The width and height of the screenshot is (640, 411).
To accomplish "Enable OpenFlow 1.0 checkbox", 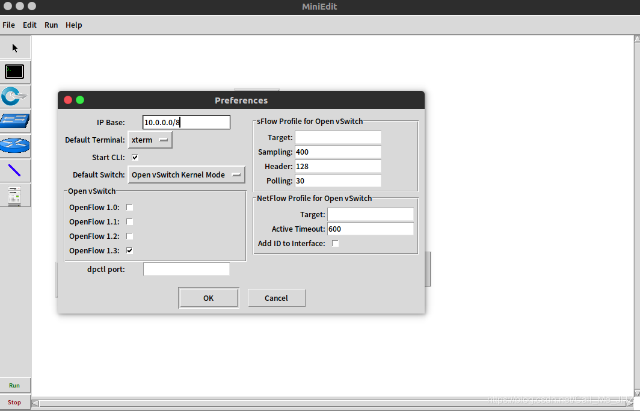I will (129, 208).
